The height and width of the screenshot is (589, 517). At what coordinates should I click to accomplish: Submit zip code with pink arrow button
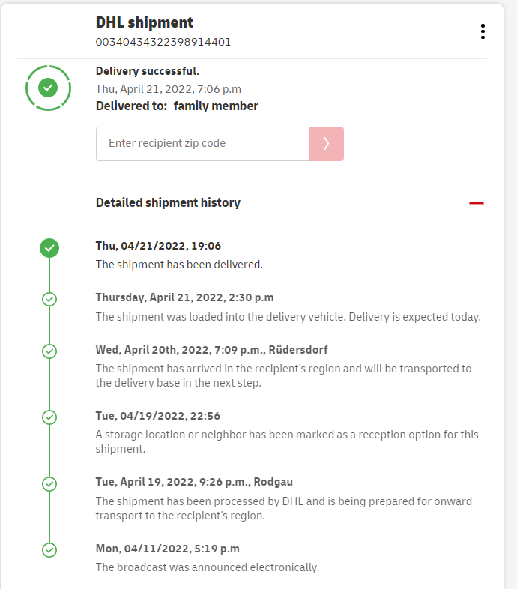pos(326,144)
